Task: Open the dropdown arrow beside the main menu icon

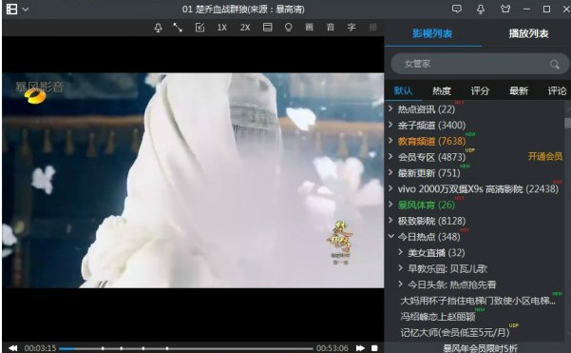Action: (x=25, y=10)
